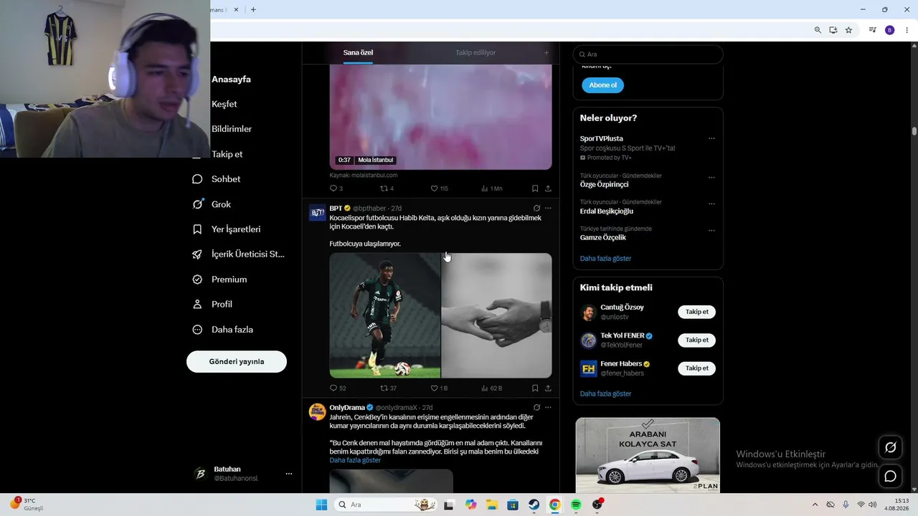Follow Tek Yol FENER with Takip et
The width and height of the screenshot is (918, 516).
[x=696, y=340]
